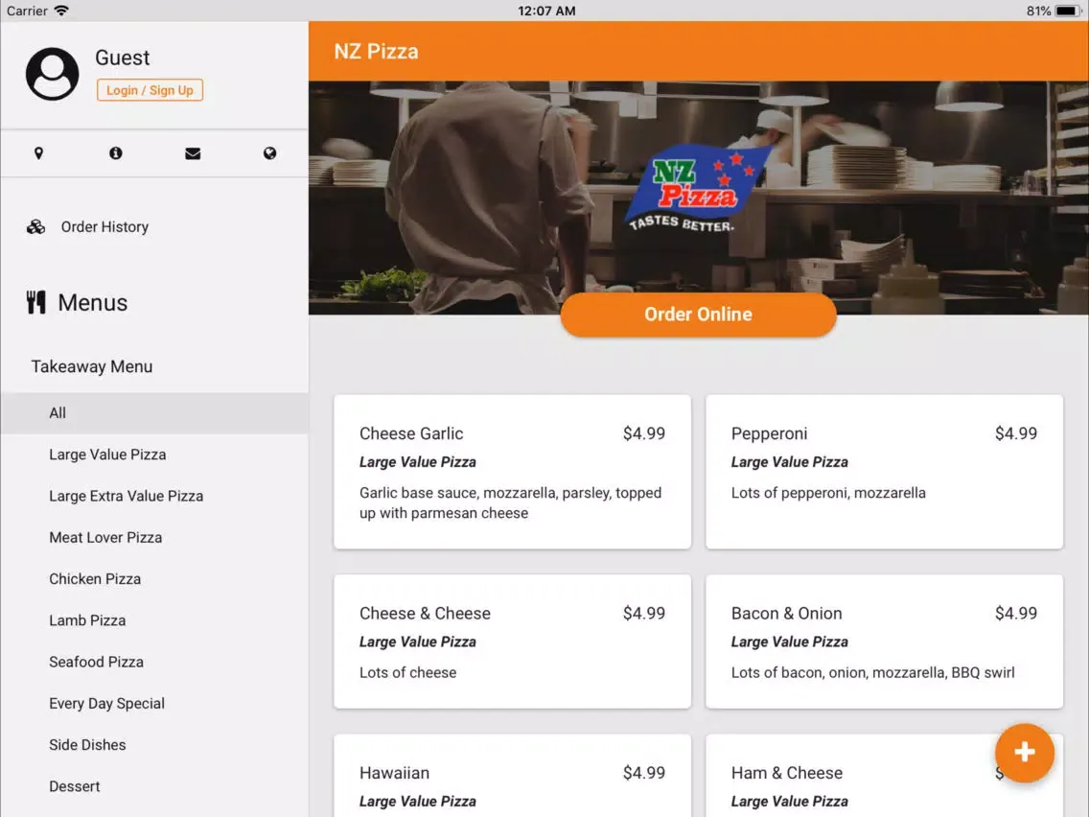Open Every Day Special category
Screen dimensions: 1089x817
[154, 703]
